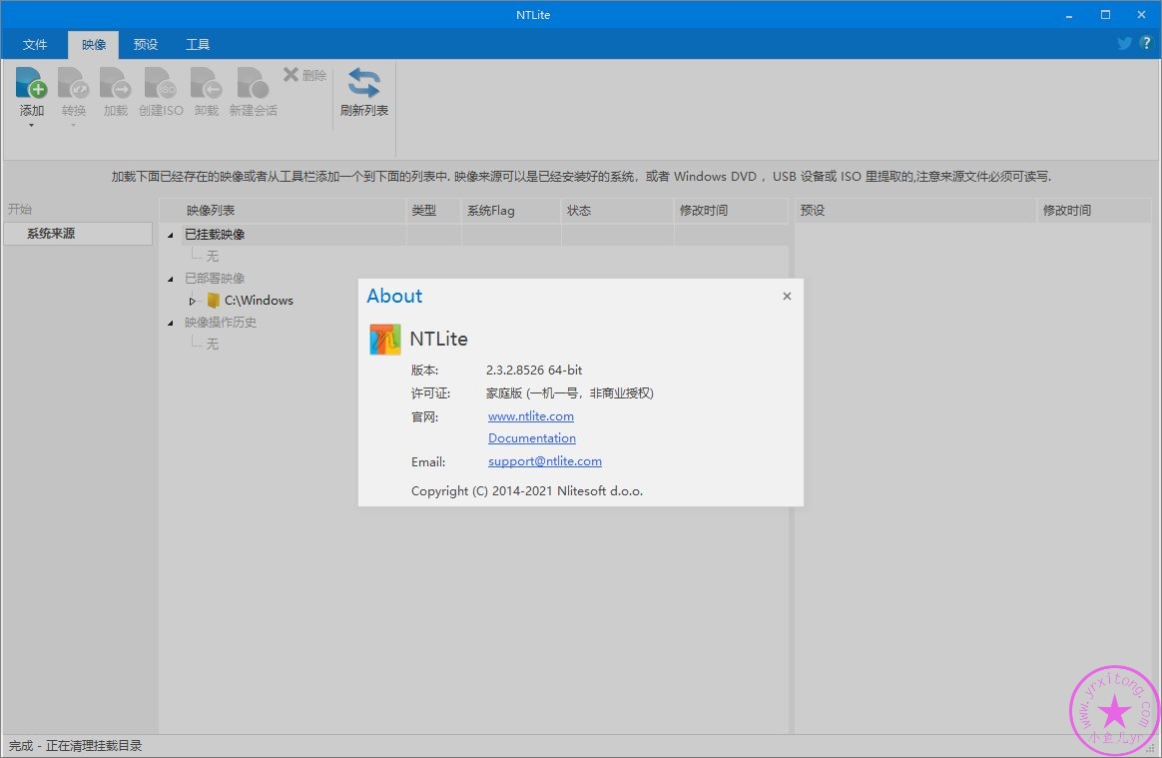Sort by the 系统Flag column header
Viewport: 1162px width, 758px height.
click(510, 211)
